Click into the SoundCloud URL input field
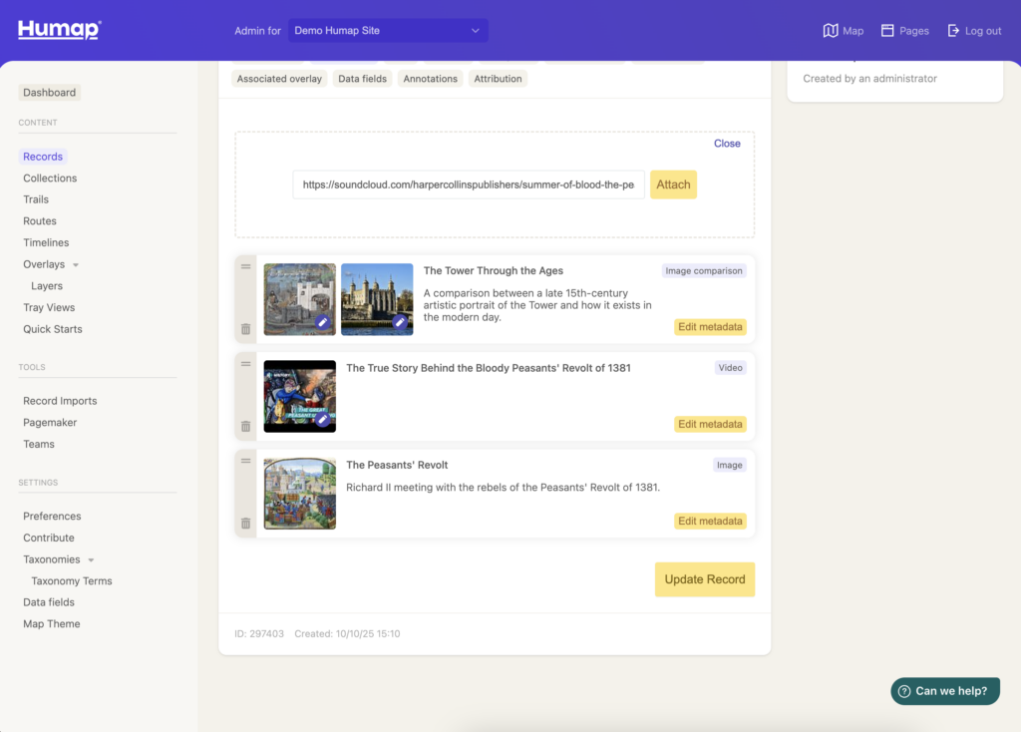1021x732 pixels. point(469,184)
